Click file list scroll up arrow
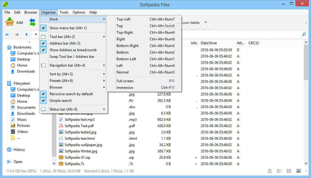311x178 pixels. click(306, 42)
